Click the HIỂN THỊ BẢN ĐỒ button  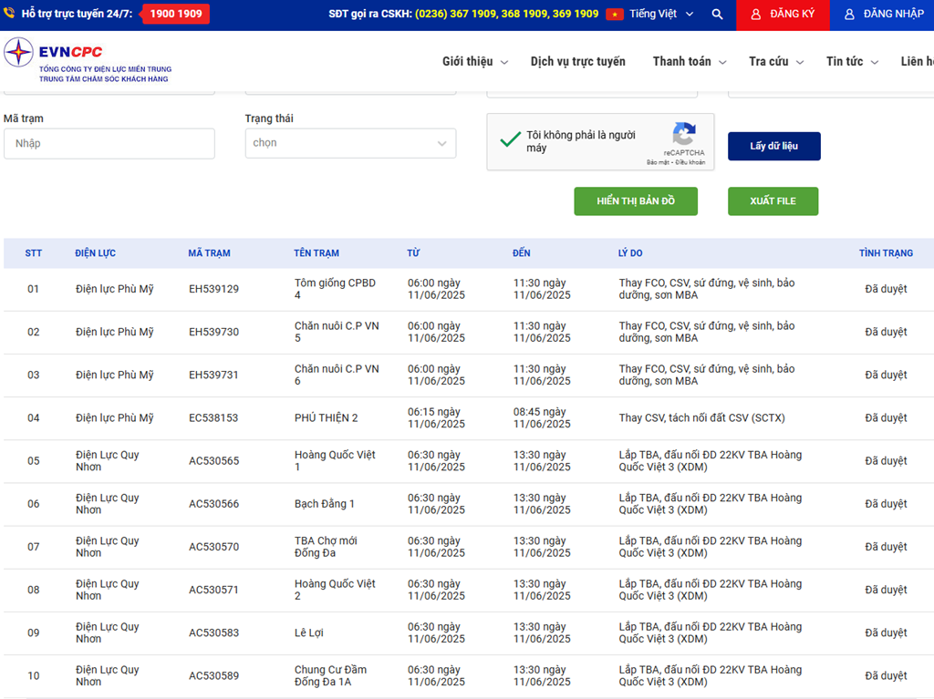(x=636, y=201)
